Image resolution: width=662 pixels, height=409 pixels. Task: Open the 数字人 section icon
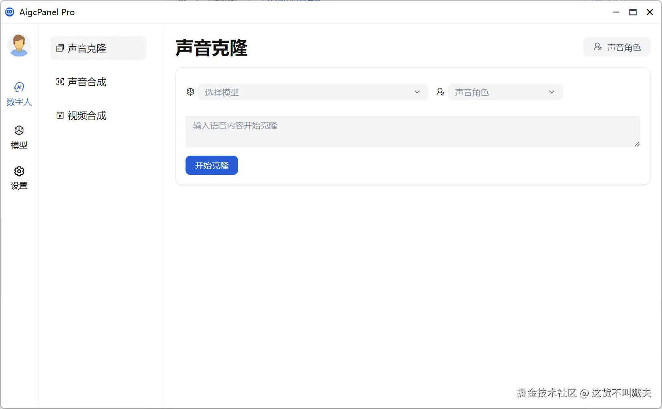click(x=19, y=87)
